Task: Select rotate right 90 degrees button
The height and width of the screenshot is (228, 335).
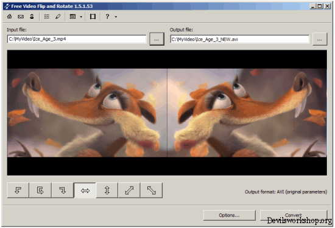Action: tap(63, 190)
